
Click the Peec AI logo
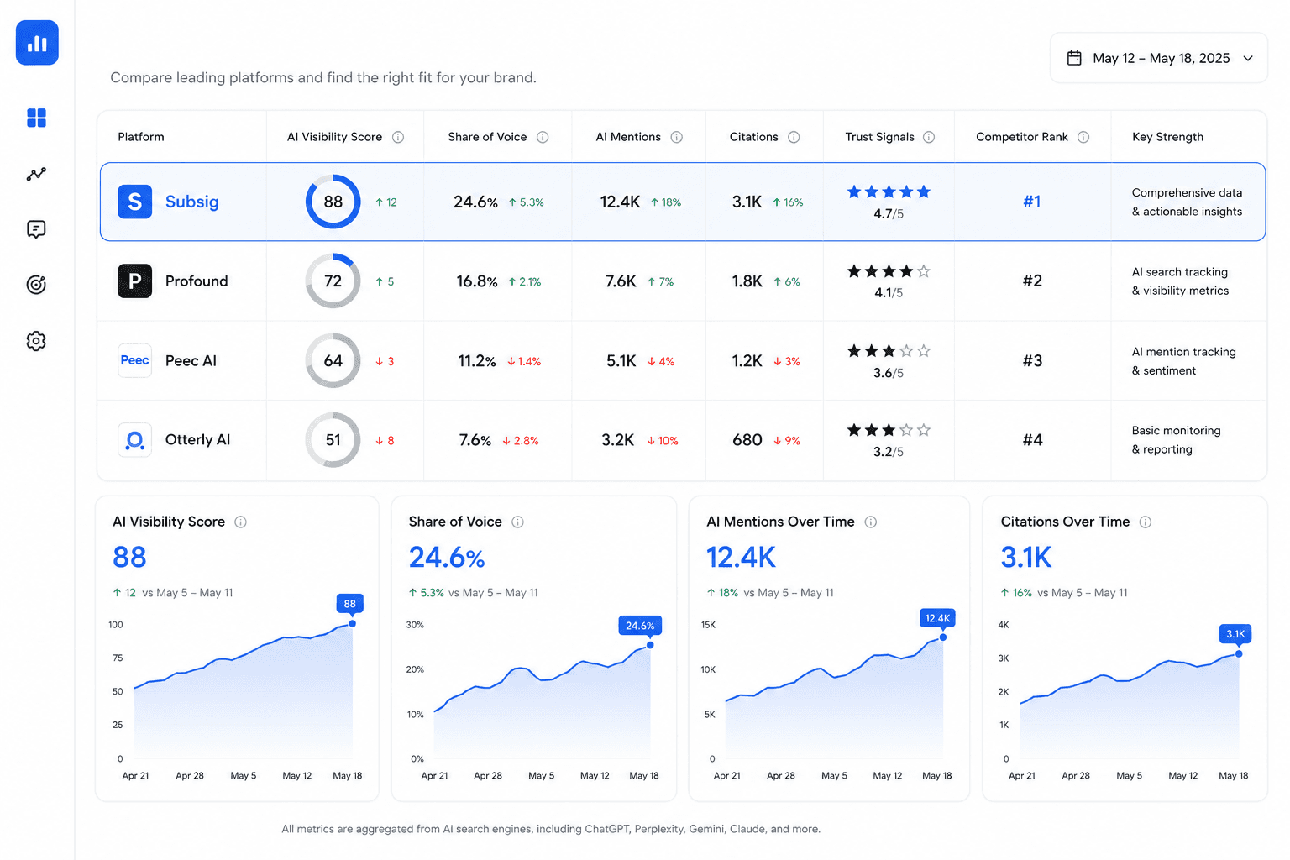(x=134, y=360)
